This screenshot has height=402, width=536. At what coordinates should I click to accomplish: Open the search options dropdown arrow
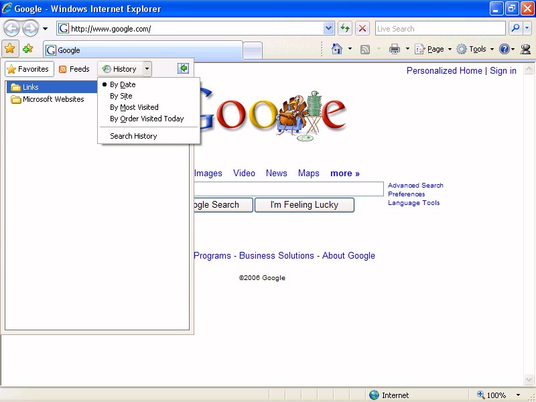tap(527, 28)
